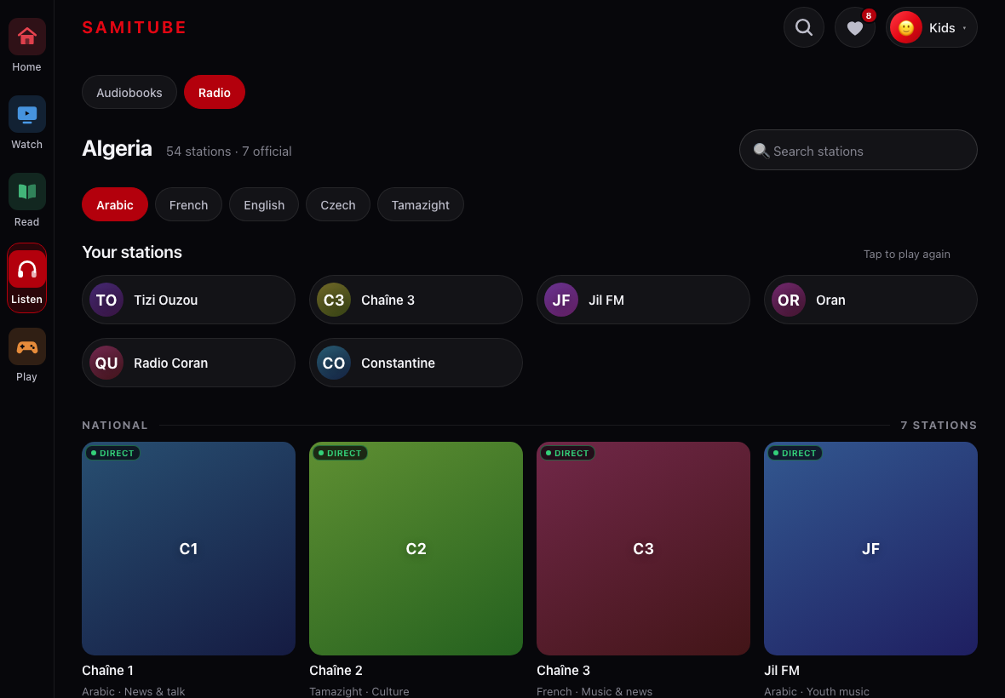This screenshot has height=698, width=1005.
Task: Click '54 stations · 7 official' text
Action: (x=229, y=152)
